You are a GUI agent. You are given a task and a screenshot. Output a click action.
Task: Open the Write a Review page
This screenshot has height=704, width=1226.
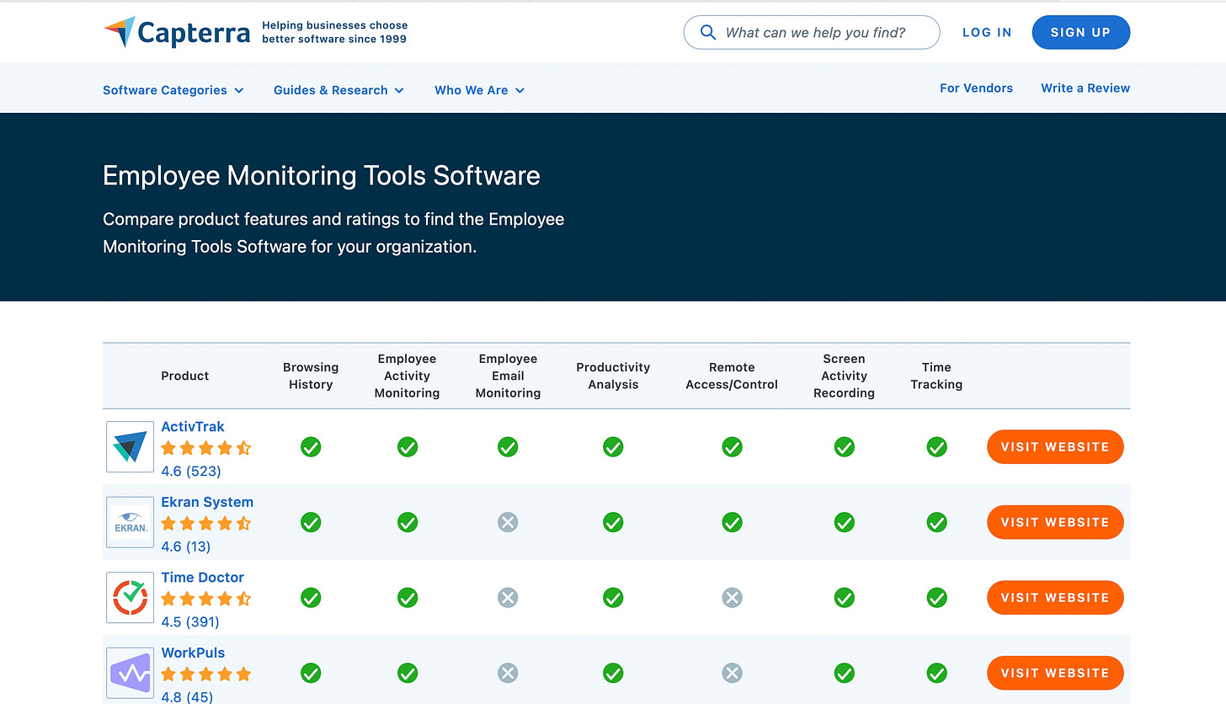pyautogui.click(x=1085, y=88)
